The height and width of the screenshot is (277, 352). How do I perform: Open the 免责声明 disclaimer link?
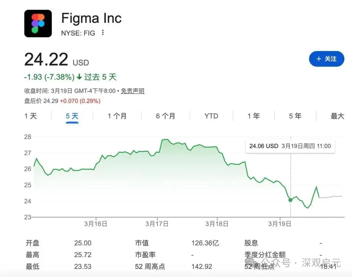(x=132, y=91)
